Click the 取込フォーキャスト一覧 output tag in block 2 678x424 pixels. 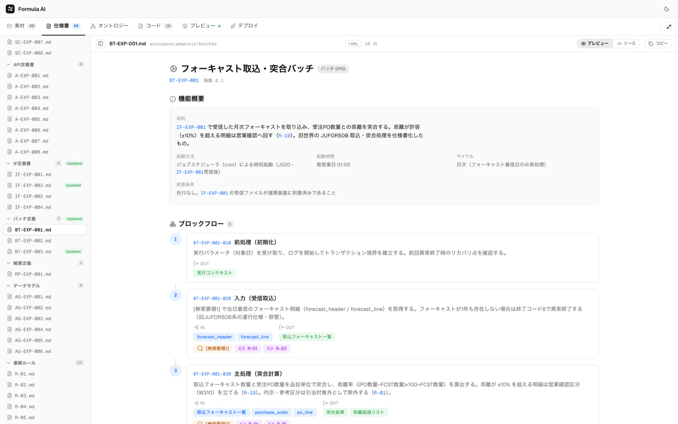[307, 337]
